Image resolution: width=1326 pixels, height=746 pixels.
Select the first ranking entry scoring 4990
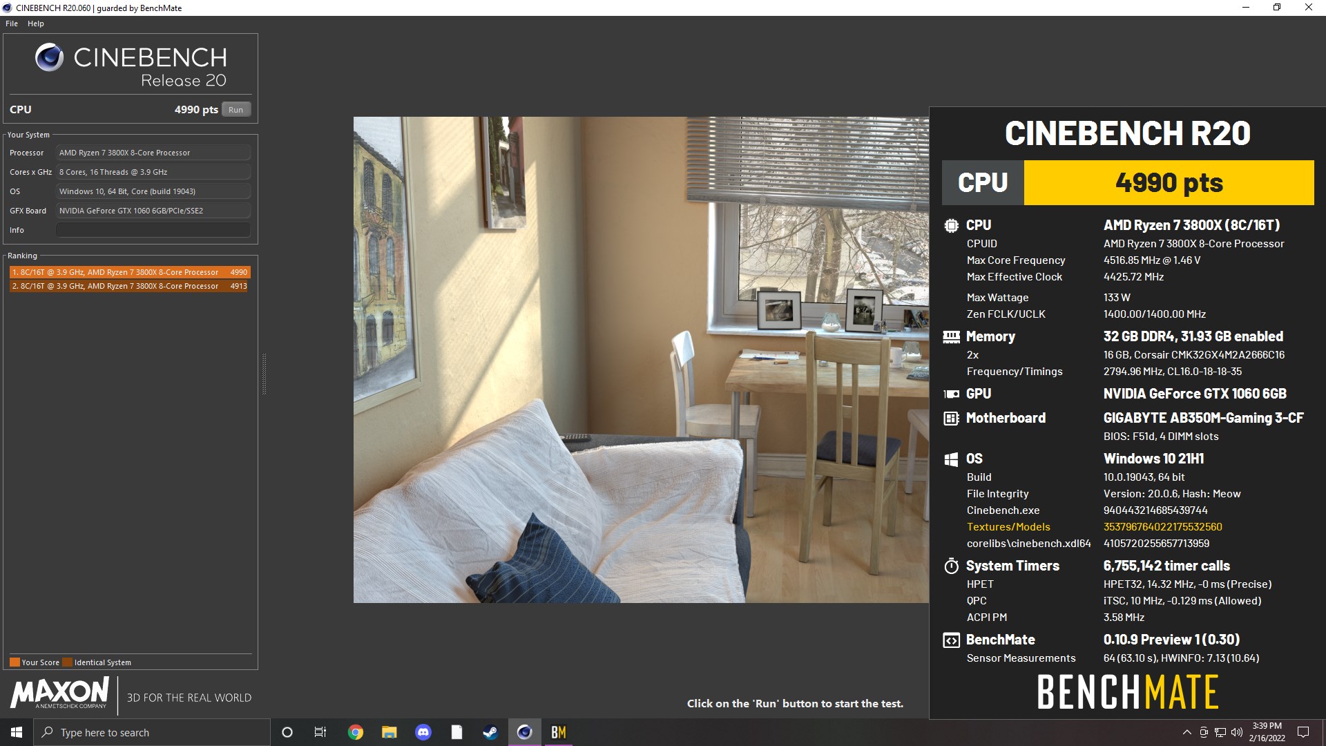[130, 272]
